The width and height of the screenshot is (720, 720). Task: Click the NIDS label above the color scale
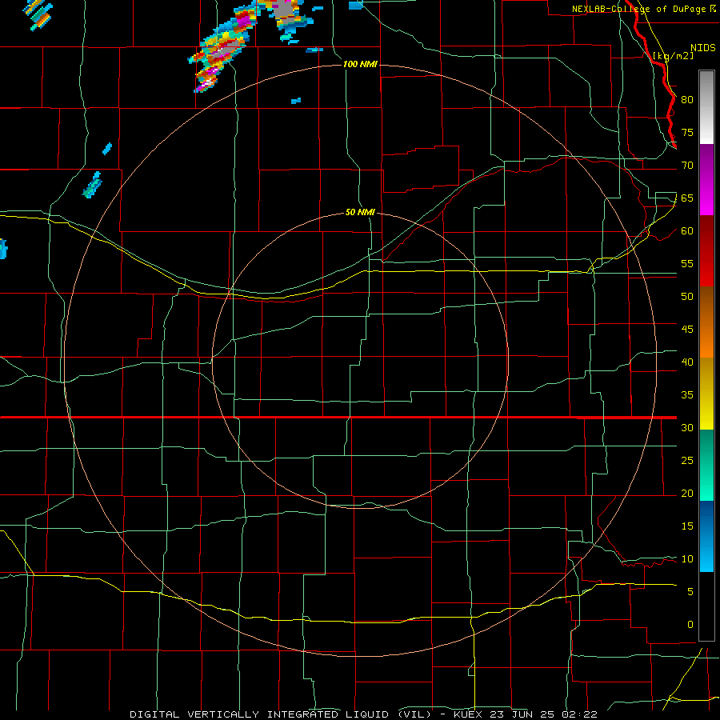702,48
